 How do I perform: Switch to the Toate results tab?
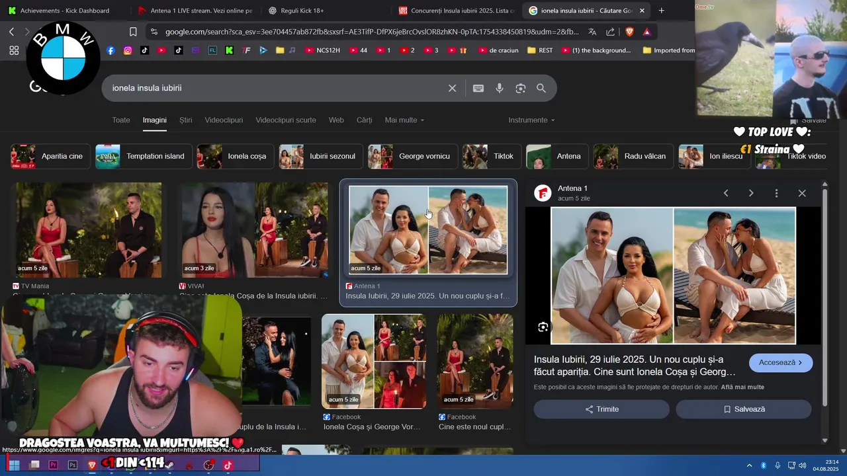(121, 120)
